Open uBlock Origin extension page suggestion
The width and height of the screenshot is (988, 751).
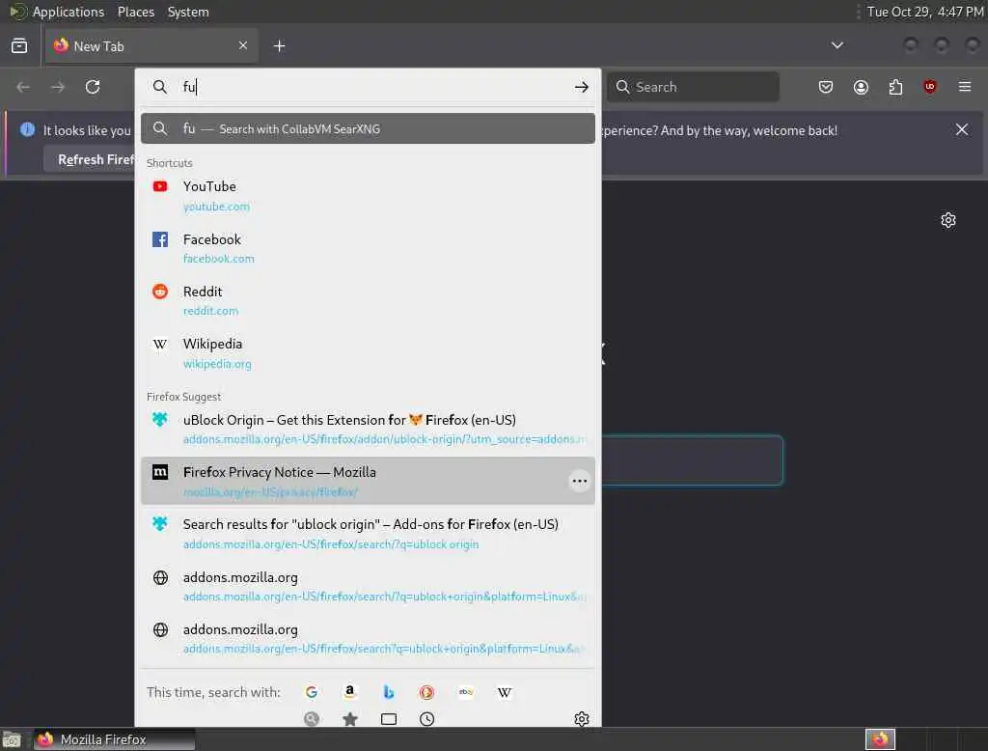(368, 429)
